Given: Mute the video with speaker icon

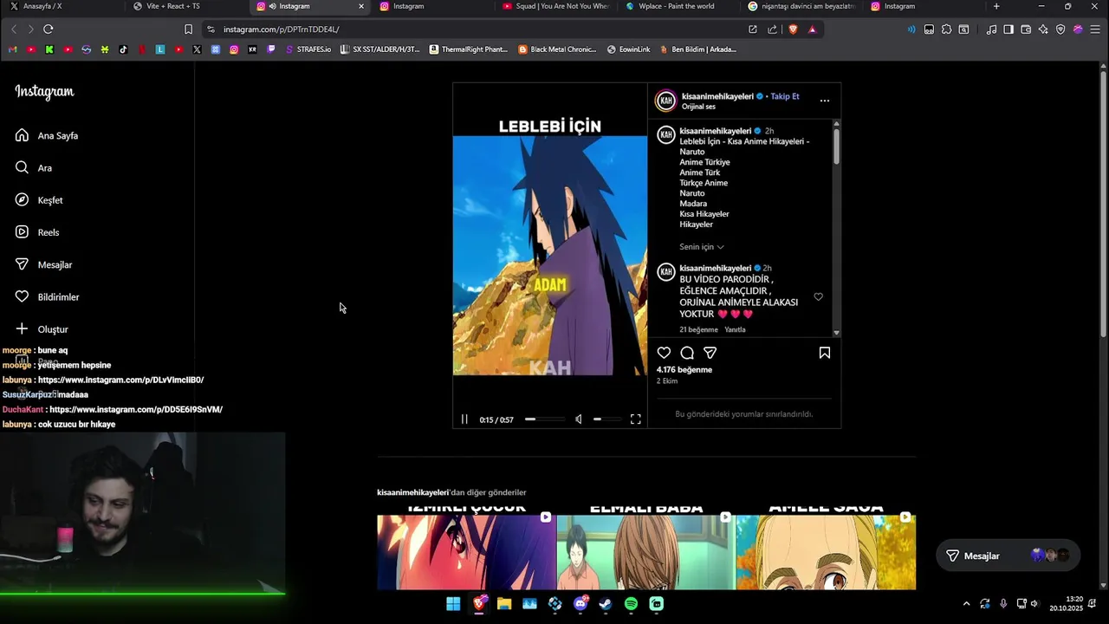Looking at the screenshot, I should (x=579, y=419).
